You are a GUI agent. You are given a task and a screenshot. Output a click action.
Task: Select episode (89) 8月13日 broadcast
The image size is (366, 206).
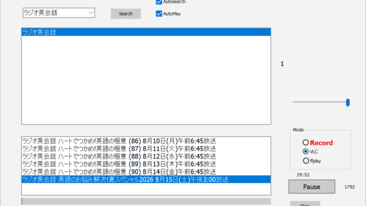pyautogui.click(x=146, y=164)
